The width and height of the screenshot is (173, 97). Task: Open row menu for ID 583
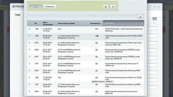tap(29, 29)
